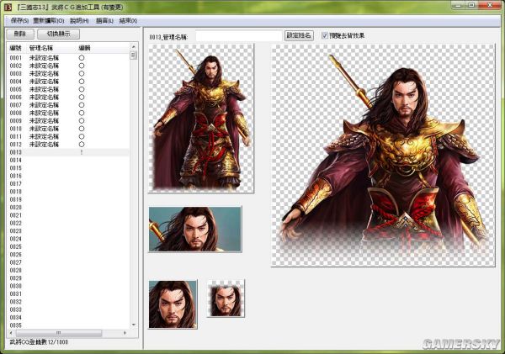Open the 結束 menu

coord(129,19)
